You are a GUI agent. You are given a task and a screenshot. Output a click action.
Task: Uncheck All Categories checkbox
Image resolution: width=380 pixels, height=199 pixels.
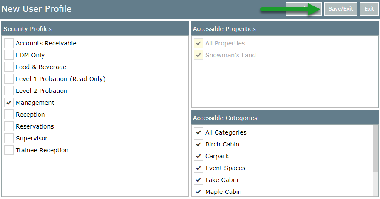(199, 132)
